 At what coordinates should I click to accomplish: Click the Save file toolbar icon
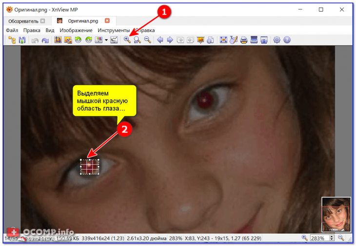click(22, 40)
